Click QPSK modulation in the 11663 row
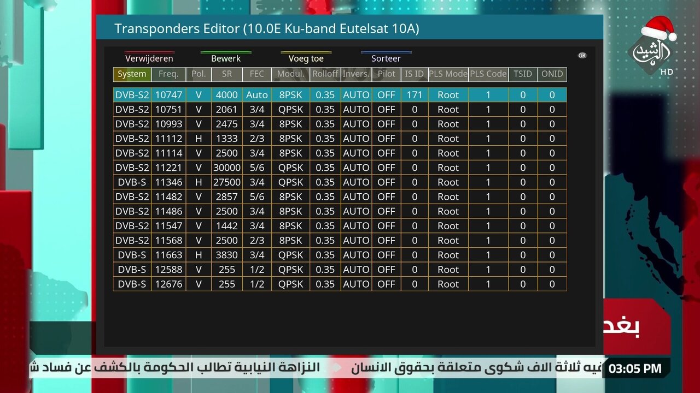The height and width of the screenshot is (393, 700). click(290, 255)
